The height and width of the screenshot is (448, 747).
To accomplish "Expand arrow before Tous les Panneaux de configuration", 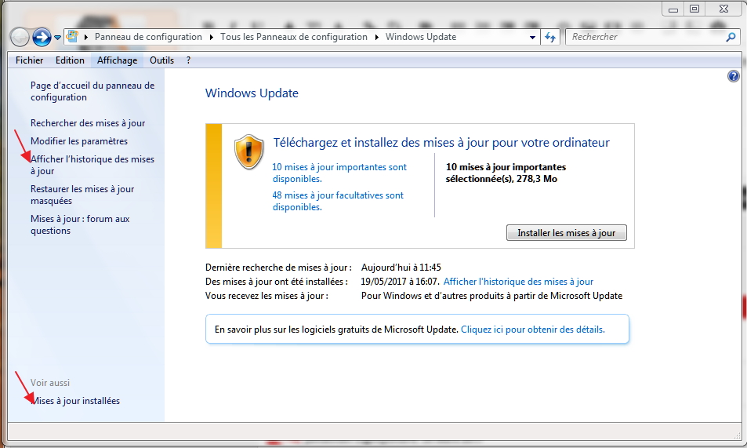I will point(211,37).
